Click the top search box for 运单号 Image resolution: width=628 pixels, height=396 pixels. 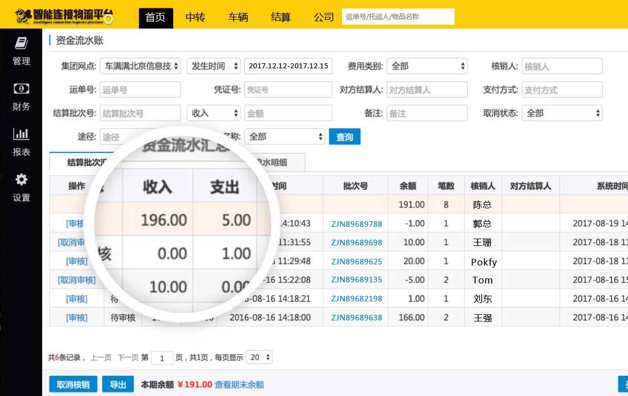click(x=398, y=17)
